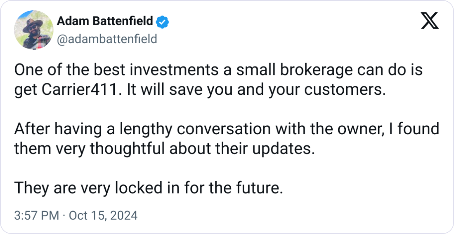This screenshot has width=454, height=234.
Task: Click the blue verified badge
Action: (164, 21)
